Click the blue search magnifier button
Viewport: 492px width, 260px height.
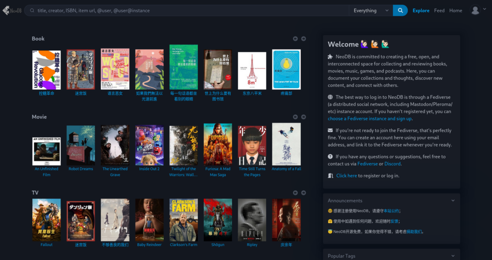click(x=400, y=11)
